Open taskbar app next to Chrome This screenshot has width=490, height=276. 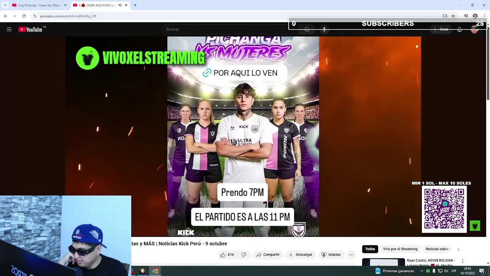pyautogui.click(x=143, y=271)
